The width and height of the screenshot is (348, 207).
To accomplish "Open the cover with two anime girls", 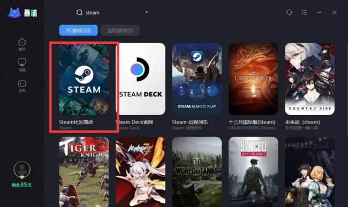I will [x=309, y=172].
